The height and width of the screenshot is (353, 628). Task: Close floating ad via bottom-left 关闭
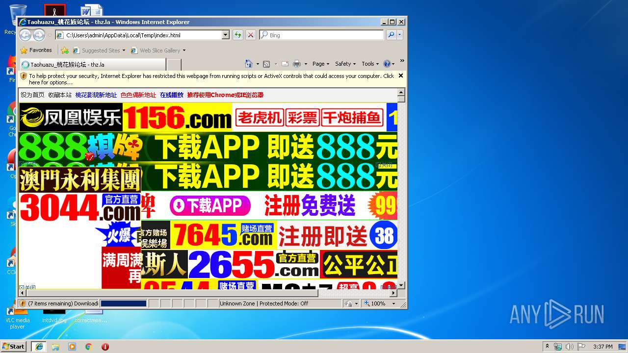(x=27, y=288)
